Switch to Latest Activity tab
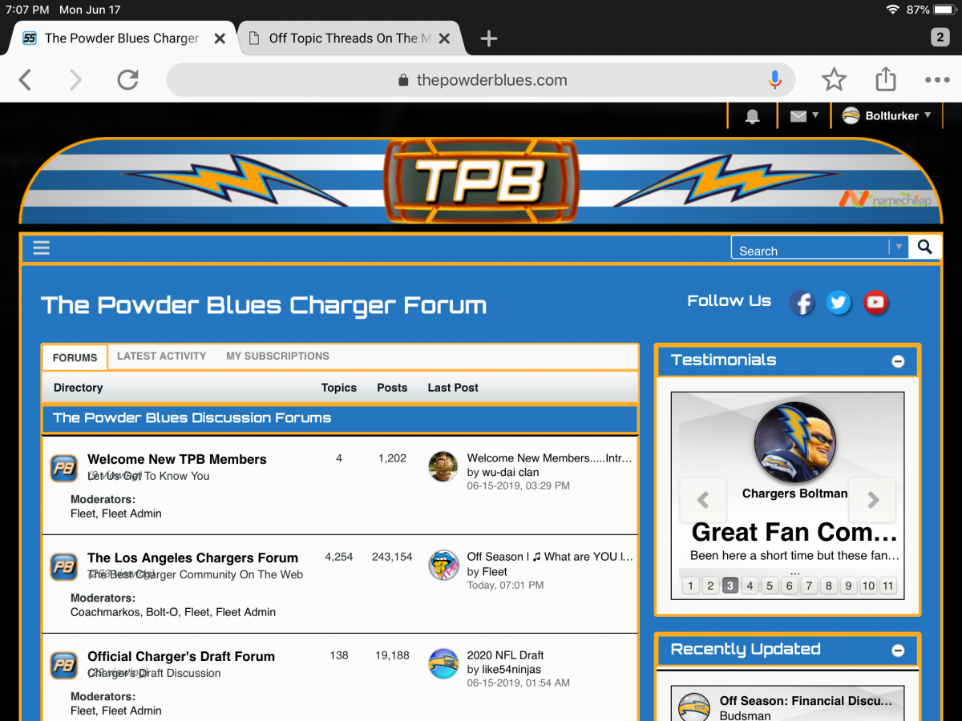 tap(161, 356)
